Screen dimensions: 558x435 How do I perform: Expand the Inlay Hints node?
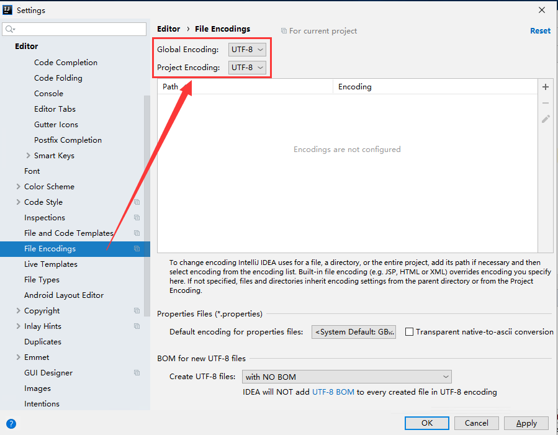point(18,326)
